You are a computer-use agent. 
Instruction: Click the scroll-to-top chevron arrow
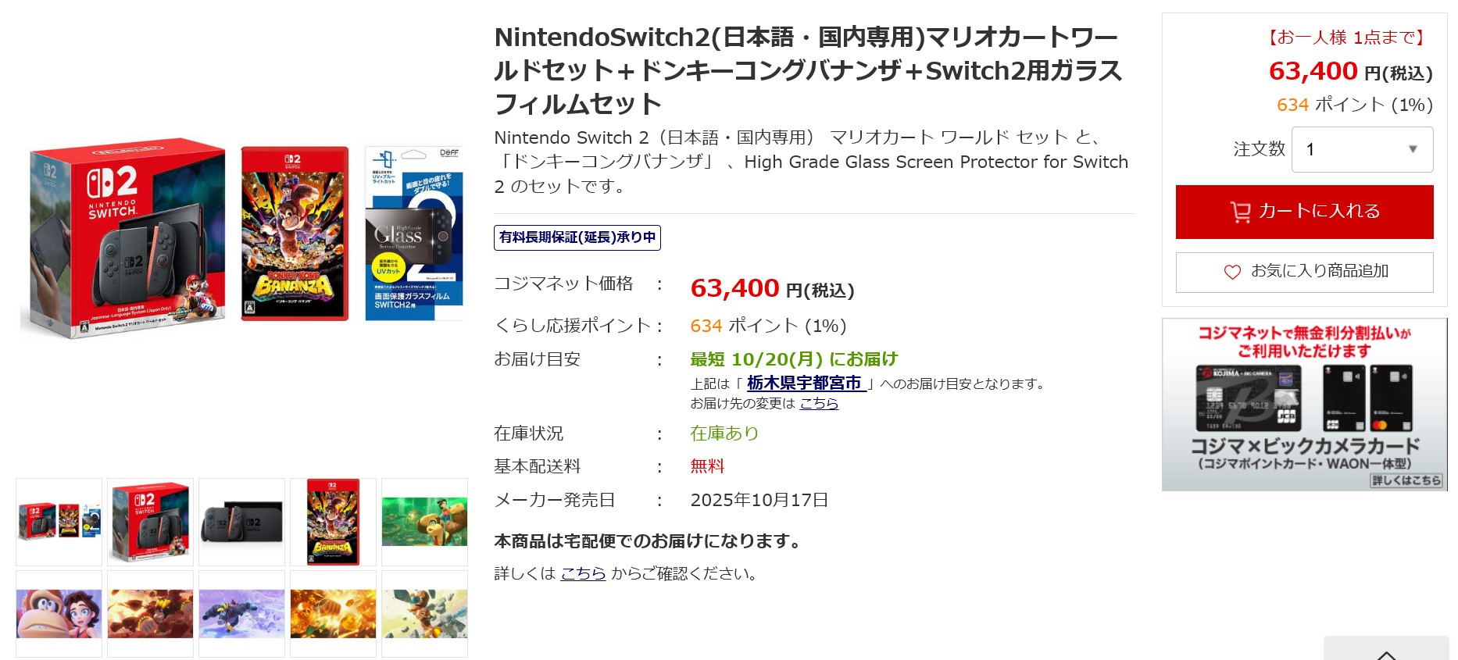[x=1386, y=653]
